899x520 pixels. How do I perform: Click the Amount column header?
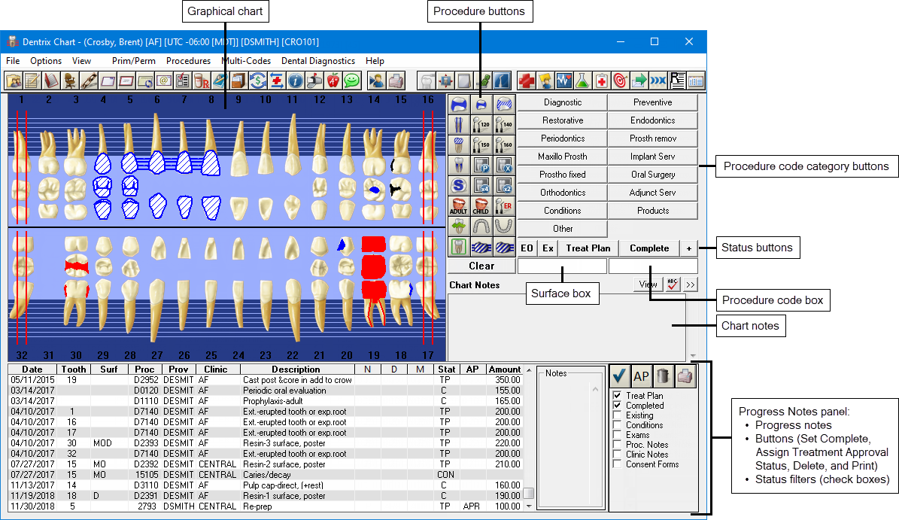(505, 369)
